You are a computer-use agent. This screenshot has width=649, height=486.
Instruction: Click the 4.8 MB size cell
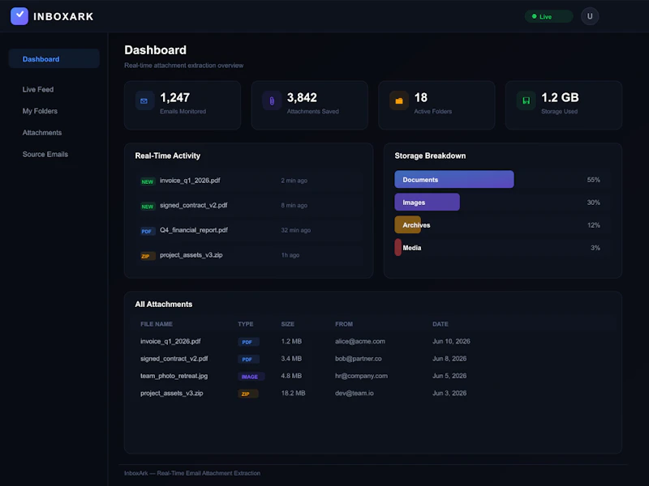tap(291, 376)
